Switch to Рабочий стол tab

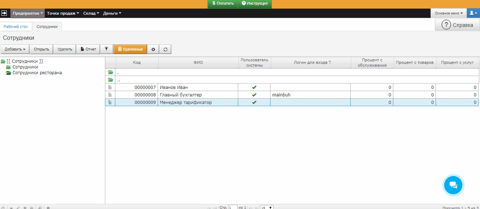tap(16, 27)
